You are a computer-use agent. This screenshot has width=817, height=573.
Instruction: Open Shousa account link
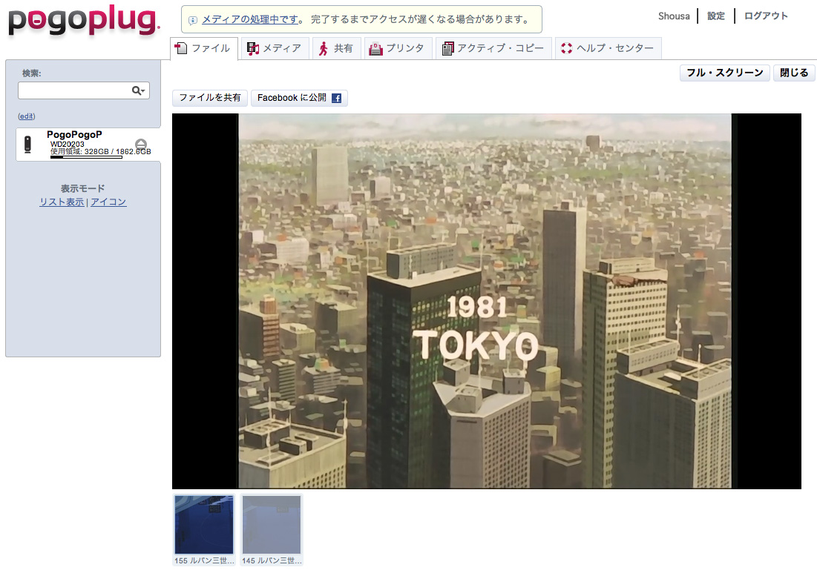tap(674, 16)
